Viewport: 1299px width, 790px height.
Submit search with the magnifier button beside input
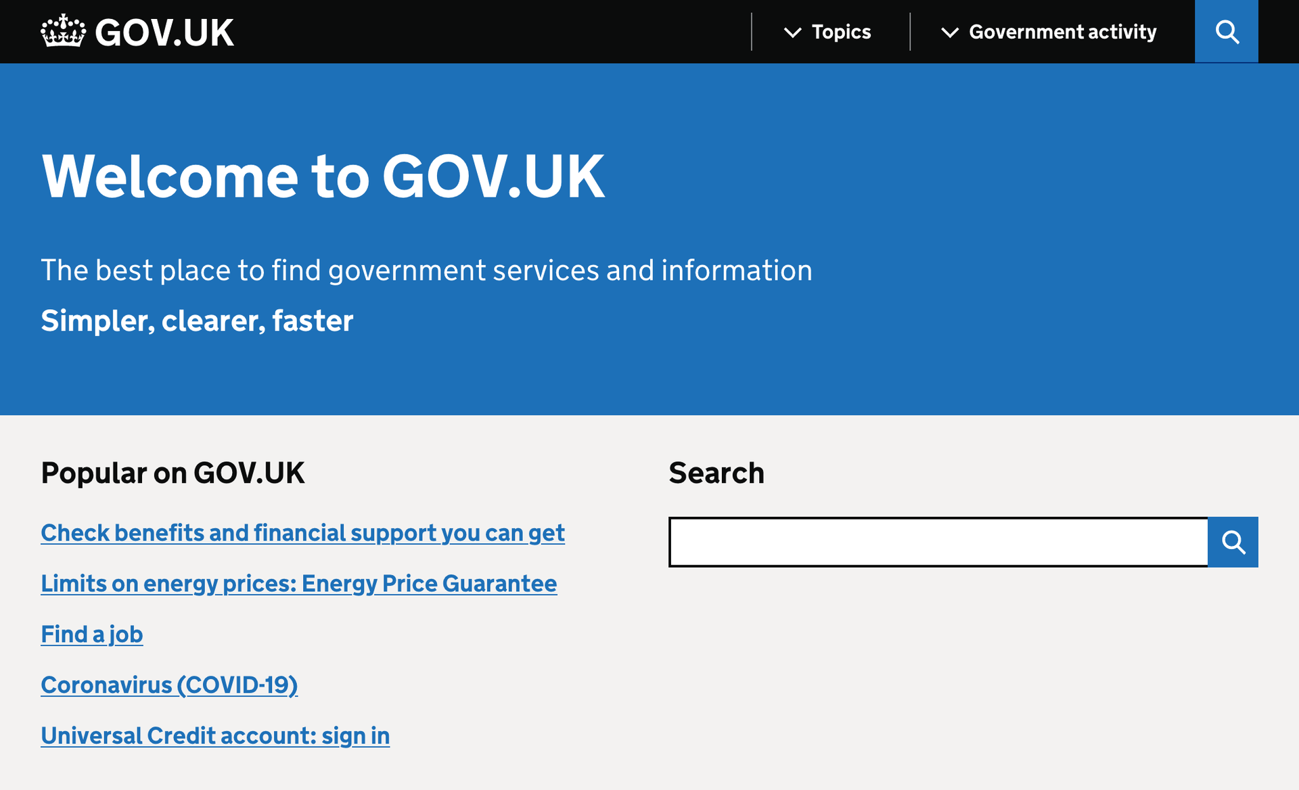click(1233, 542)
